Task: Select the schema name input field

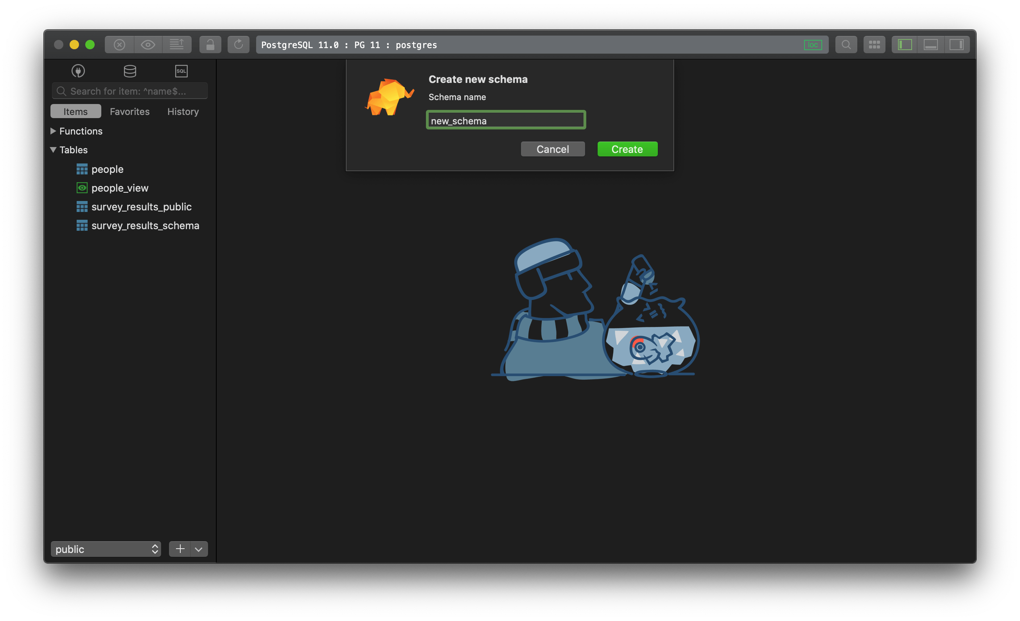Action: tap(505, 120)
